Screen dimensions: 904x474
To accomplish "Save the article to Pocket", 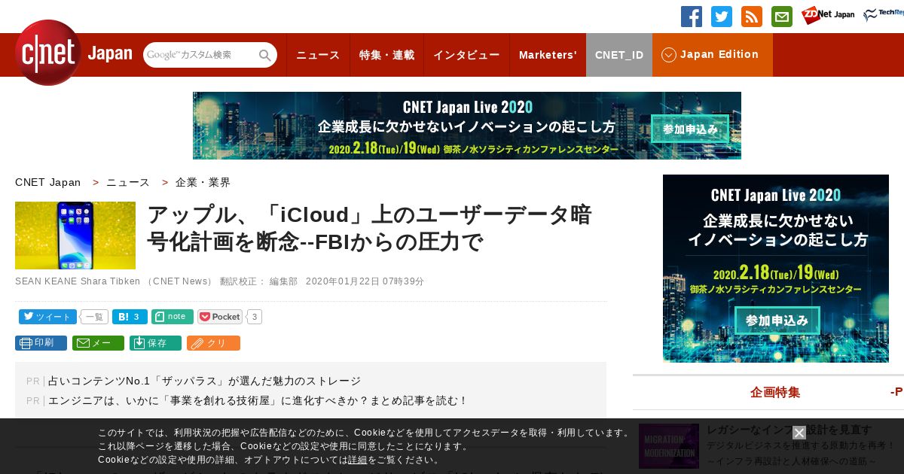I will pyautogui.click(x=220, y=317).
